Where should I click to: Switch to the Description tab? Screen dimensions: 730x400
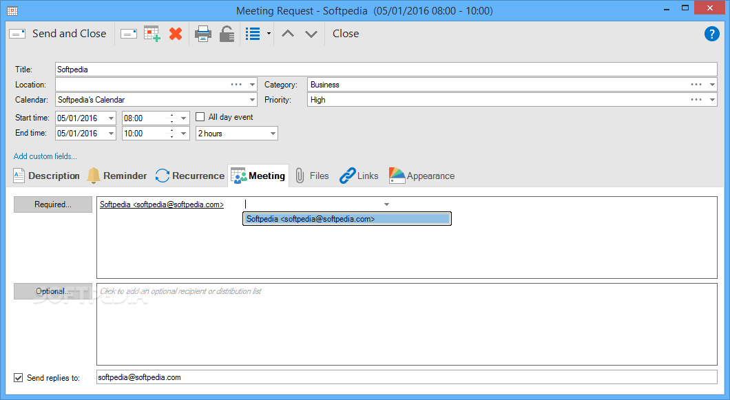point(47,176)
